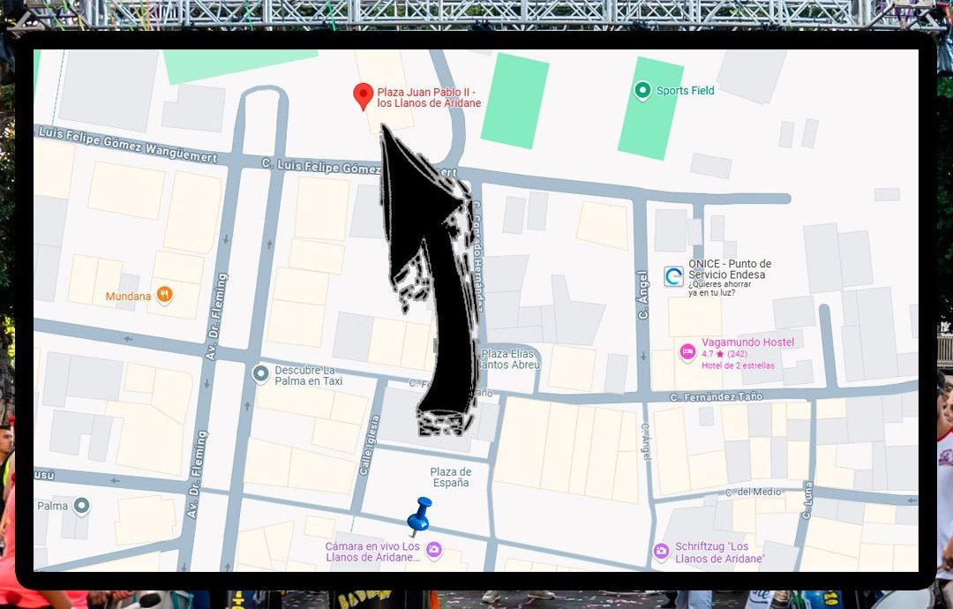
Task: Open the pink Vagamundo Hostel bed icon
Action: coord(687,352)
